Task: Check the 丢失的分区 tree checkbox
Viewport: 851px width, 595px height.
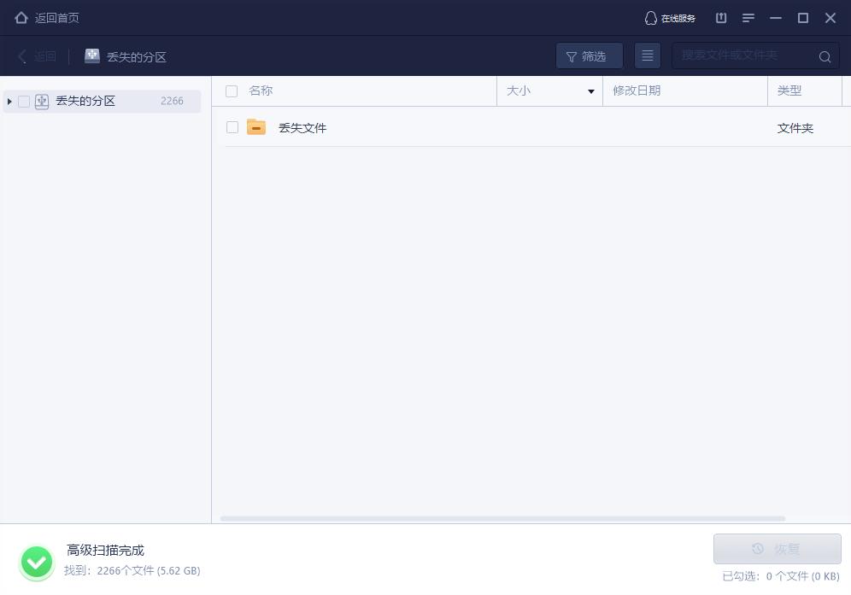Action: tap(24, 101)
